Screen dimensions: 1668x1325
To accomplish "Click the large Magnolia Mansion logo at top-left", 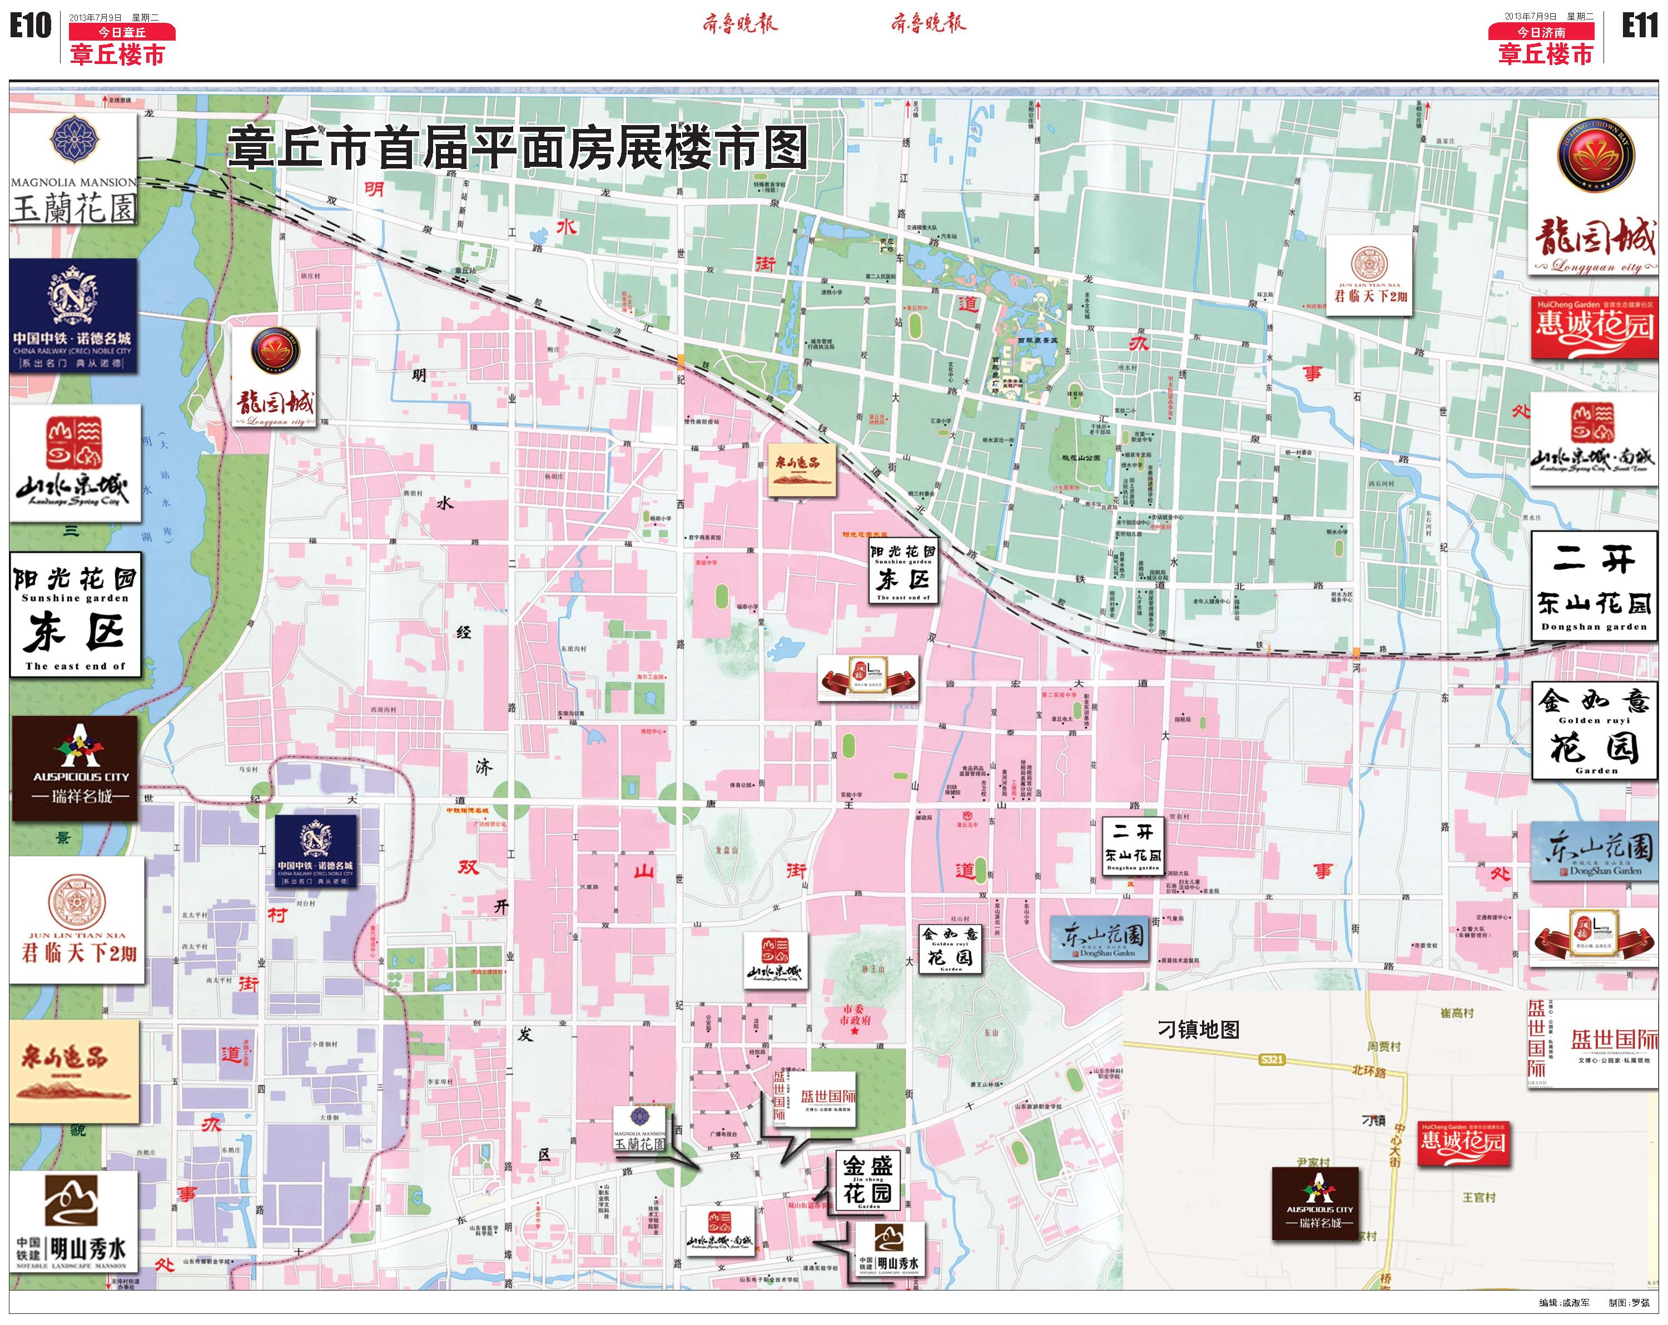I will [73, 168].
